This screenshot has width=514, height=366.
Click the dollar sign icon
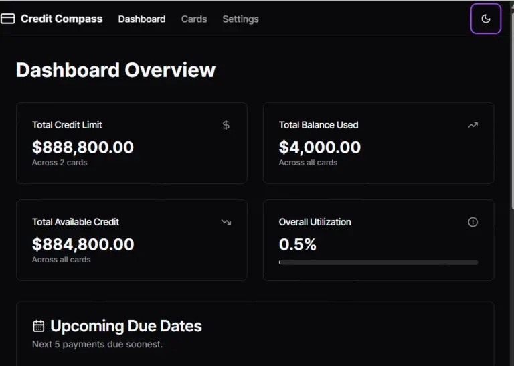(226, 125)
